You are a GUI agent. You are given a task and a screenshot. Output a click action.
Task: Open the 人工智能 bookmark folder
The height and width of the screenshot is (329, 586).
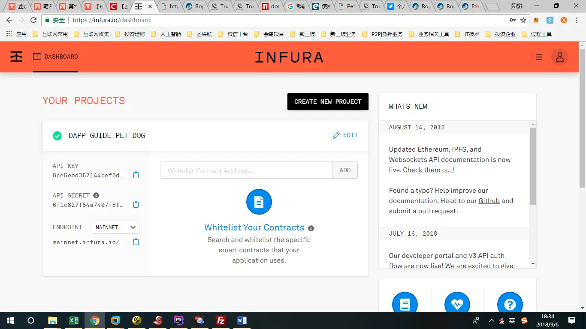coord(166,34)
